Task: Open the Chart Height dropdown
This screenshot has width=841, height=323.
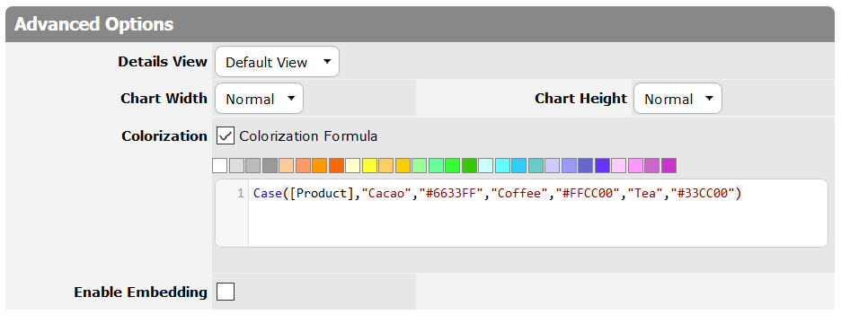Action: [677, 99]
